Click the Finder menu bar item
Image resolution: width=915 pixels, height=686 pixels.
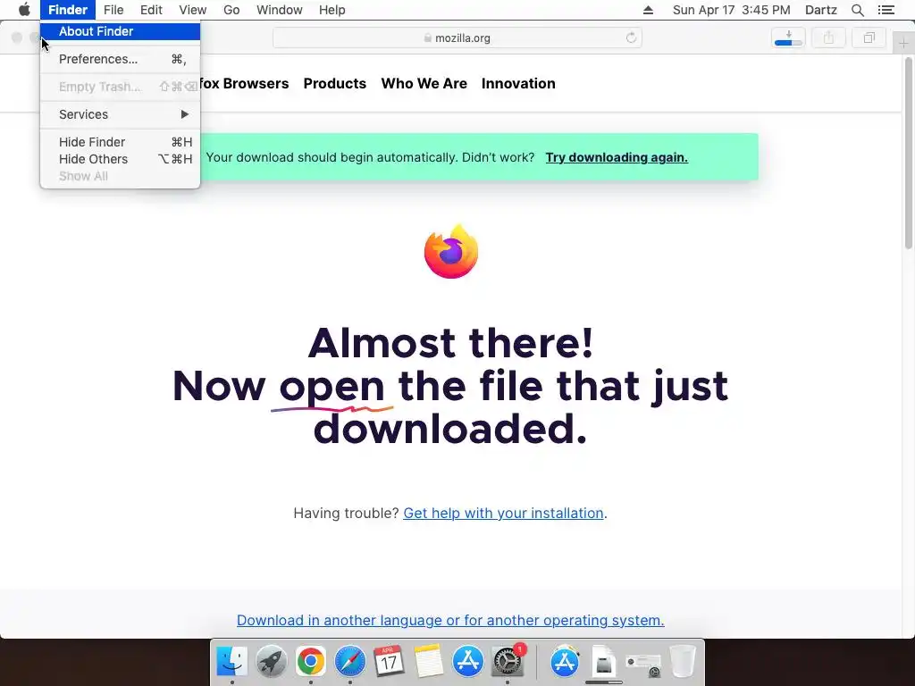click(x=68, y=10)
